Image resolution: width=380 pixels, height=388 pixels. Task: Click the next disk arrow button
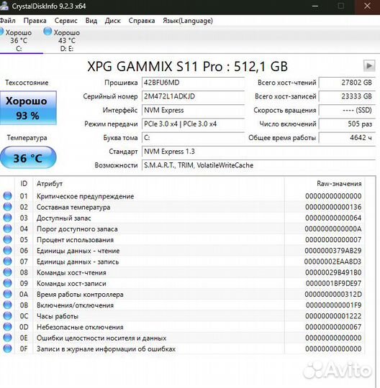coord(369,65)
